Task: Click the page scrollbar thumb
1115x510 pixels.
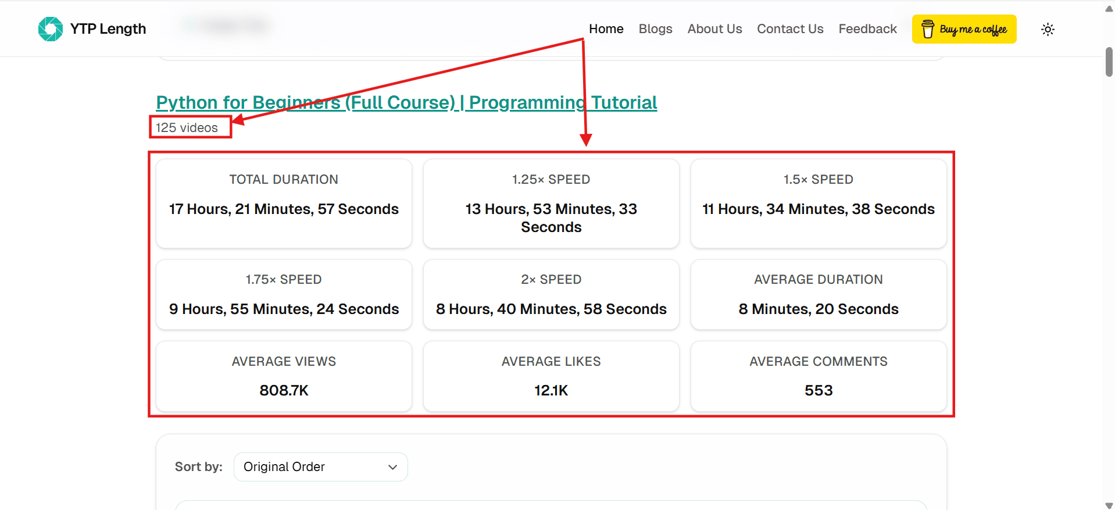Action: pyautogui.click(x=1109, y=62)
